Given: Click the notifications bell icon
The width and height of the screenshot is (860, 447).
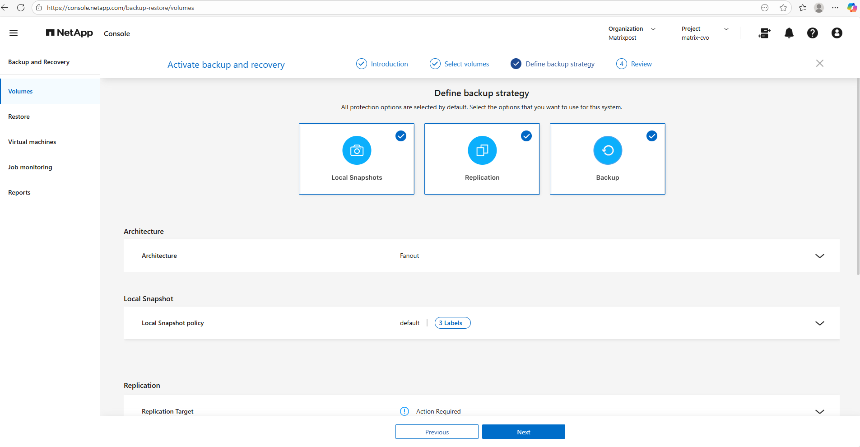Looking at the screenshot, I should click(789, 33).
